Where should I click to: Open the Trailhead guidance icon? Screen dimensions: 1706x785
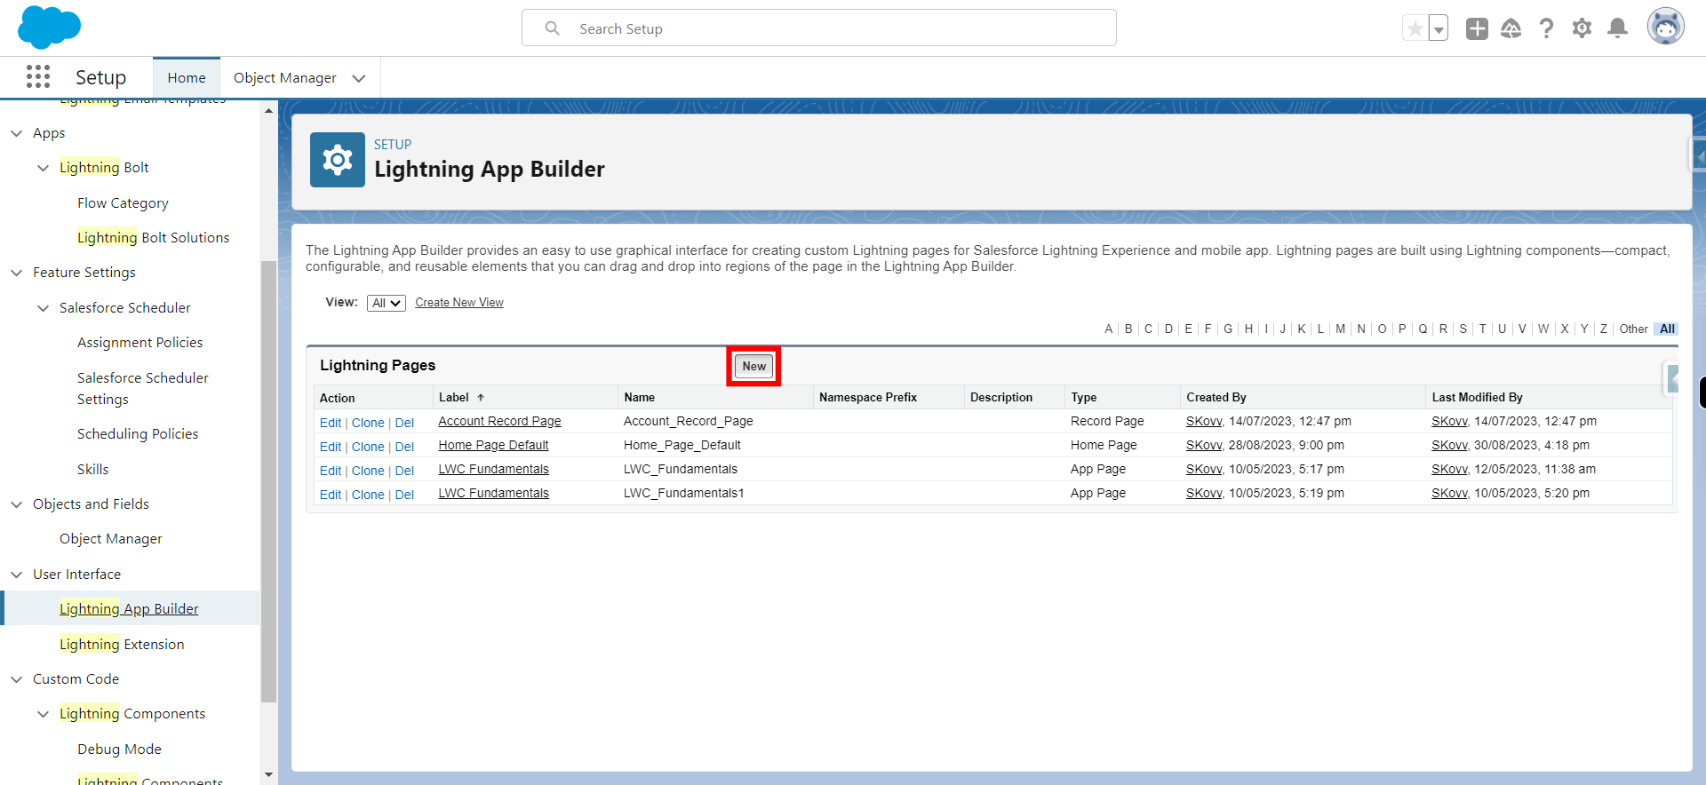pos(1511,28)
